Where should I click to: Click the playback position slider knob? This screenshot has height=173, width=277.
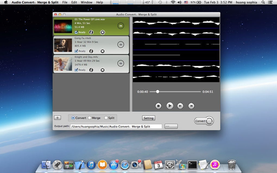(x=158, y=92)
